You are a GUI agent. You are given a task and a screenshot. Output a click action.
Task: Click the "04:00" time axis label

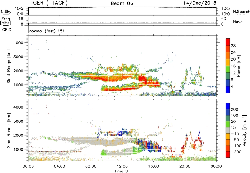[60, 166]
